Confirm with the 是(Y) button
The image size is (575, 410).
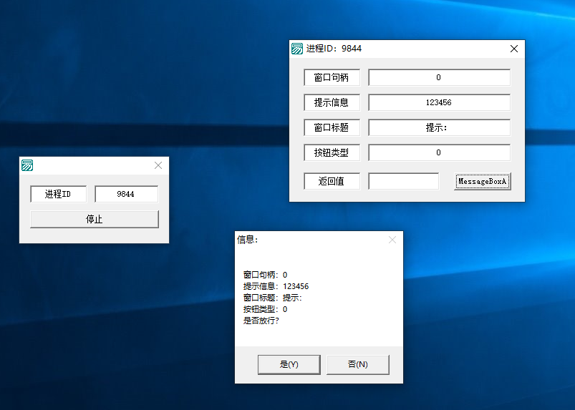[289, 364]
